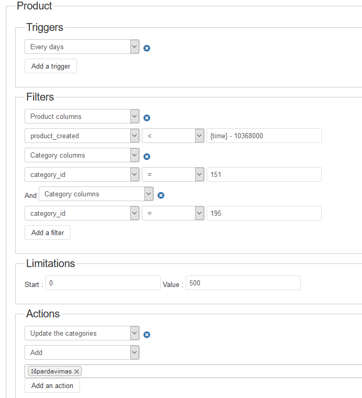This screenshot has height=398, width=362.
Task: Click Add a filter button
Action: point(48,233)
